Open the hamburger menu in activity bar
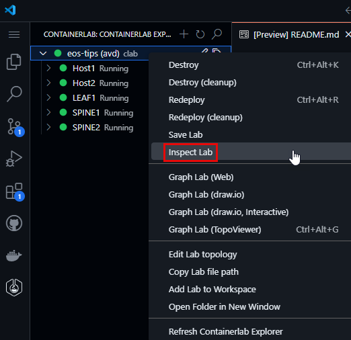Image resolution: width=351 pixels, height=340 pixels. pos(14,34)
